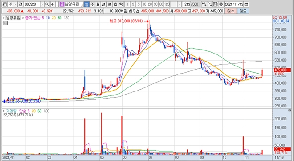Click the speaker sound alert icon
Viewport: 294px width, 161px height.
53,4
